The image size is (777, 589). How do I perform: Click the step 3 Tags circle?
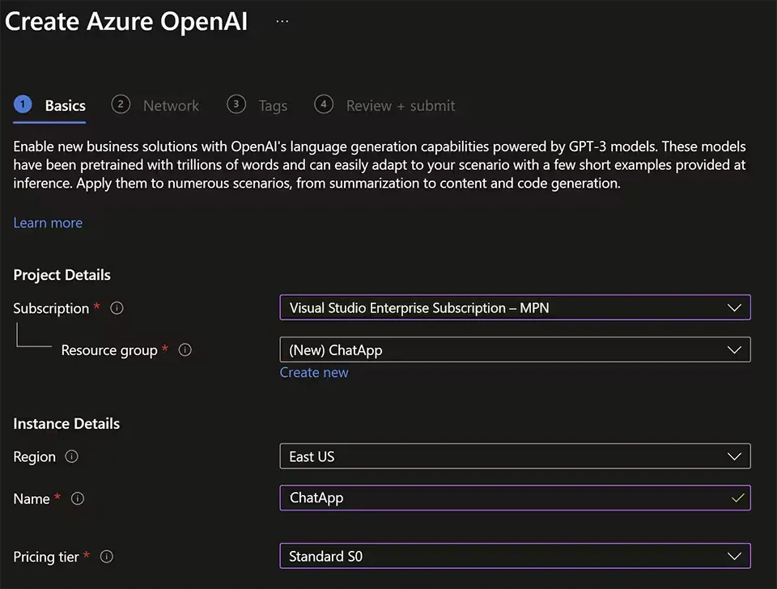pyautogui.click(x=236, y=104)
